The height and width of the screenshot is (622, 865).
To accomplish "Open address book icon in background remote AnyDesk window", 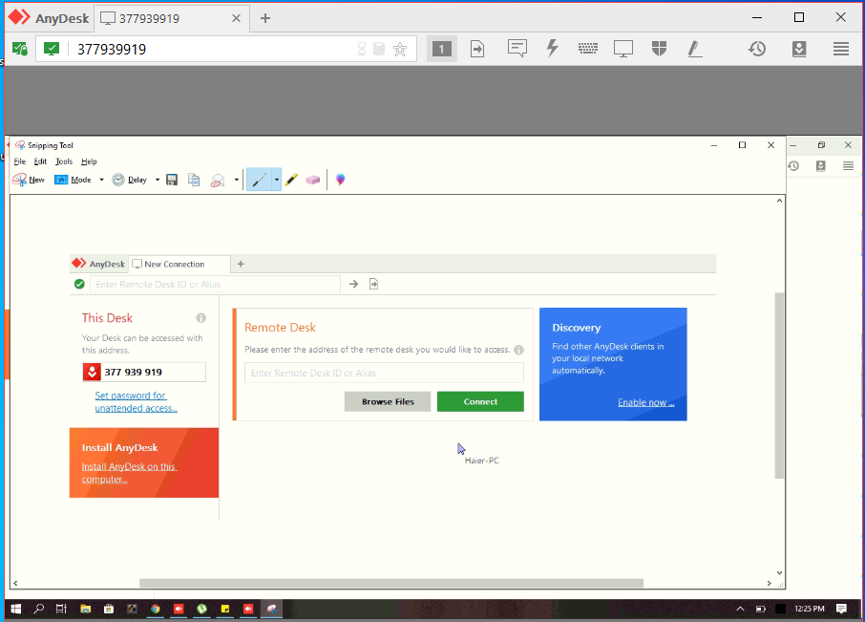I will tap(821, 165).
